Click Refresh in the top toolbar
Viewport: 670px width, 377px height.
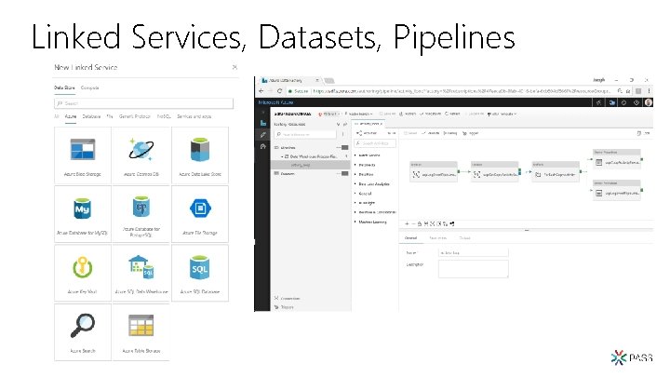(452, 114)
